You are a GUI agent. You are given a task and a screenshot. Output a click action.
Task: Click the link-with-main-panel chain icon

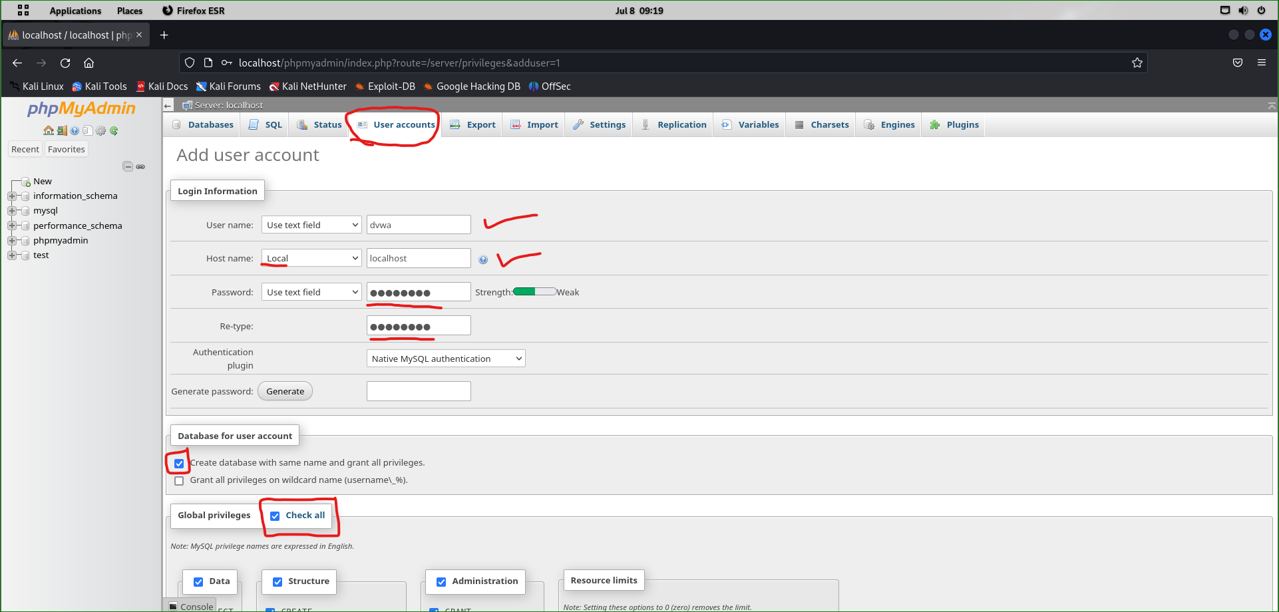click(140, 166)
